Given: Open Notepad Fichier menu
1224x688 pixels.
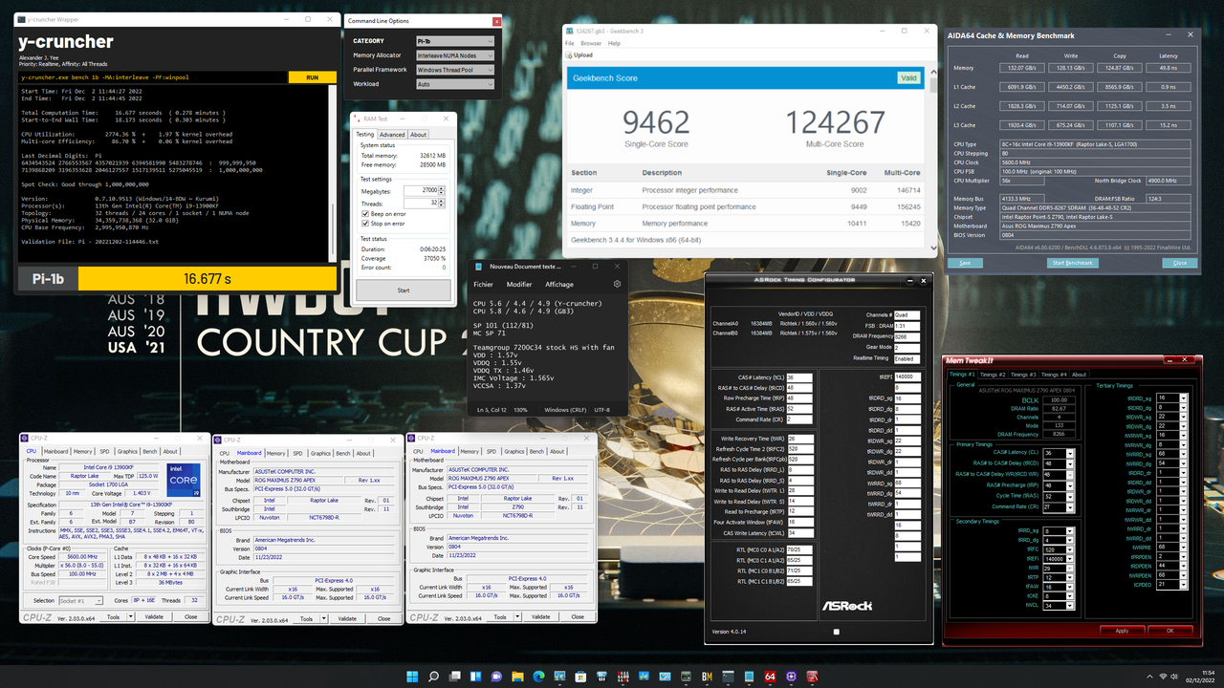Looking at the screenshot, I should [484, 284].
